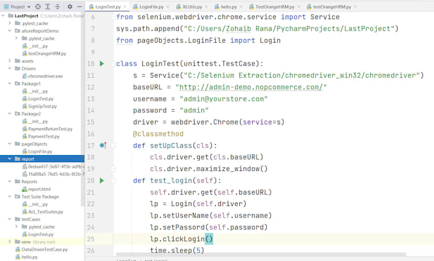Collapse the Test Suite Package folder
The width and height of the screenshot is (434, 261).
(10, 197)
